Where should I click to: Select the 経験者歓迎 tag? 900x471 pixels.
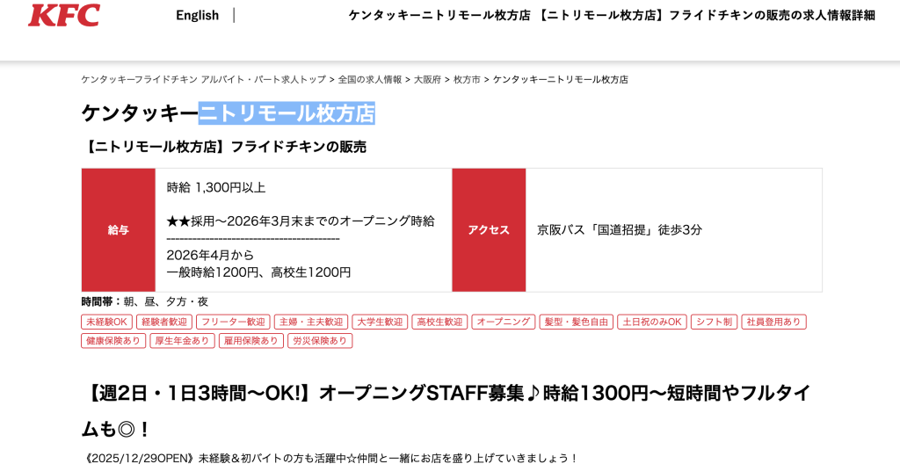[x=163, y=322]
